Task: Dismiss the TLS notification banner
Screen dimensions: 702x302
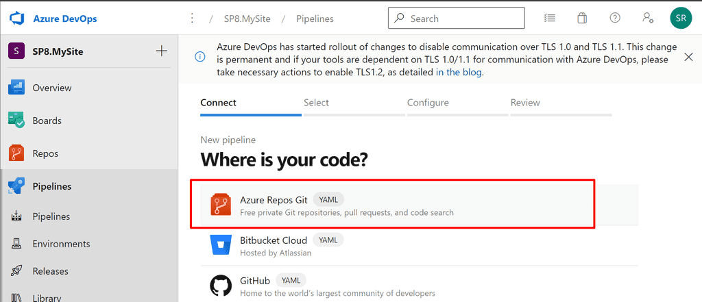Action: tap(688, 57)
